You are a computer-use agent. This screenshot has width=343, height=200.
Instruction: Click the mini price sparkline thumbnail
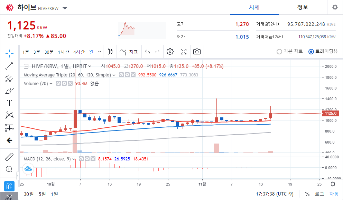[142, 30]
